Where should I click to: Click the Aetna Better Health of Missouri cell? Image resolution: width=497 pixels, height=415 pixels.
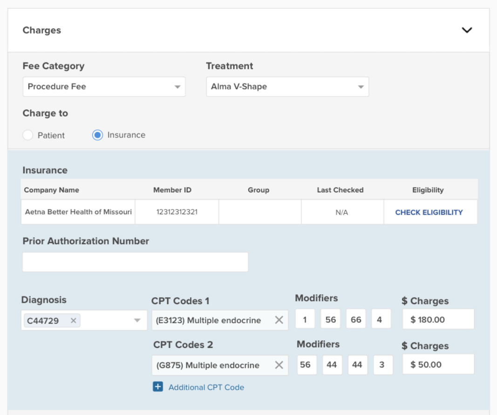click(78, 212)
